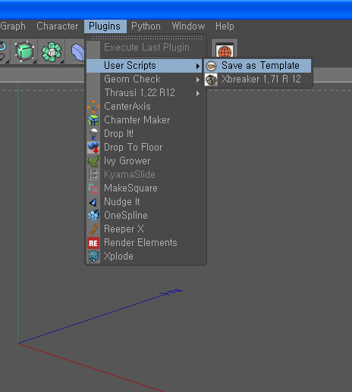Screen dimensions: 352x392
Task: Click the Ivy Grower leaf icon
Action: point(93,161)
